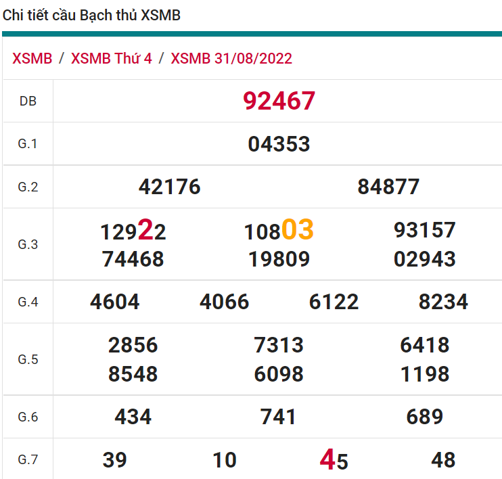This screenshot has width=502, height=479.
Task: Click G.5 number 7313
Action: [x=279, y=345]
